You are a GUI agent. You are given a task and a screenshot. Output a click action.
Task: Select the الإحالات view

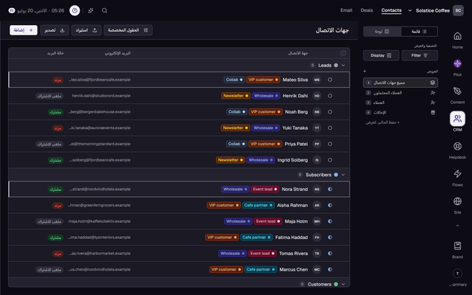tap(400, 112)
